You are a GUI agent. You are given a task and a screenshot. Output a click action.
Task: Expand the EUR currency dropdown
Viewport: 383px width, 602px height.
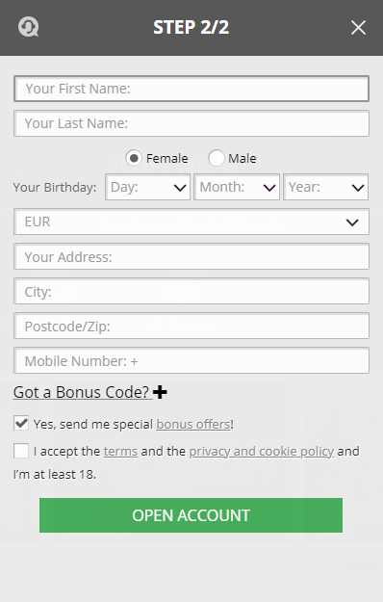point(191,222)
